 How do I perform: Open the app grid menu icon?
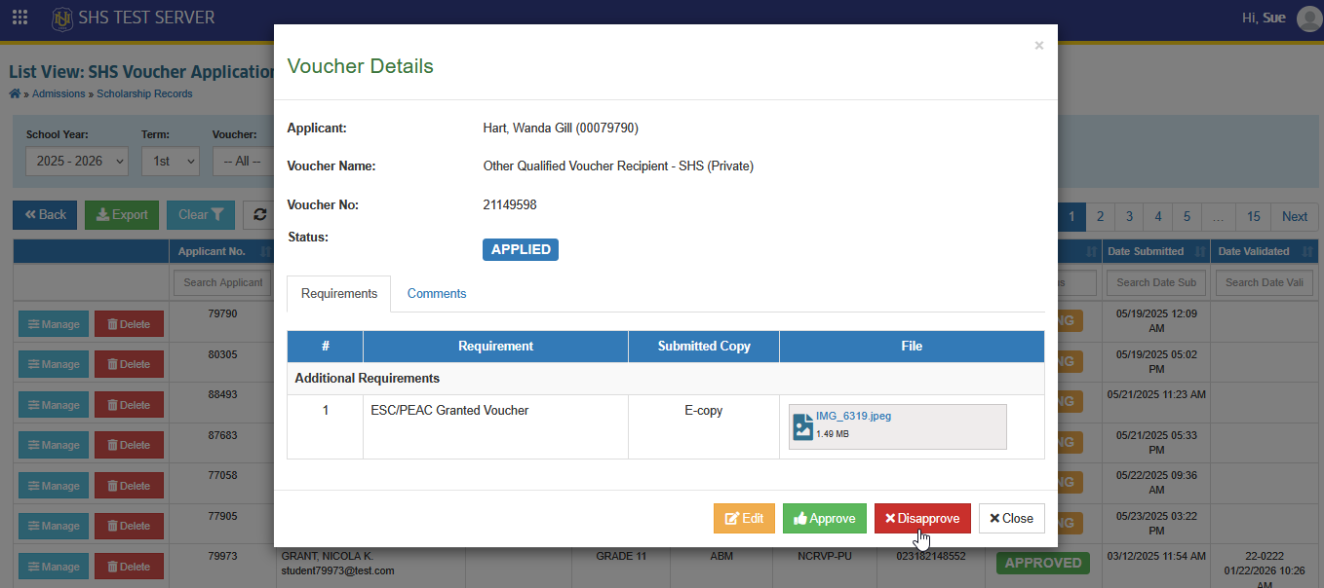click(x=19, y=18)
